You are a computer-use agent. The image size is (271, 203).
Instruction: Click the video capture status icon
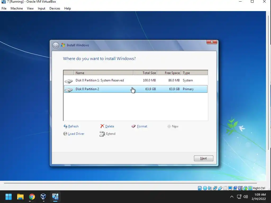(x=235, y=188)
